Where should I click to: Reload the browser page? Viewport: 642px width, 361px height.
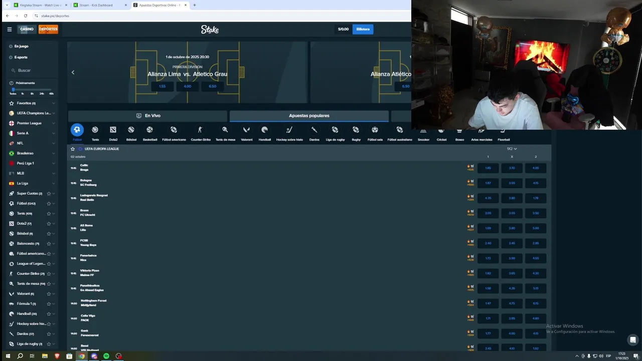[x=26, y=16]
